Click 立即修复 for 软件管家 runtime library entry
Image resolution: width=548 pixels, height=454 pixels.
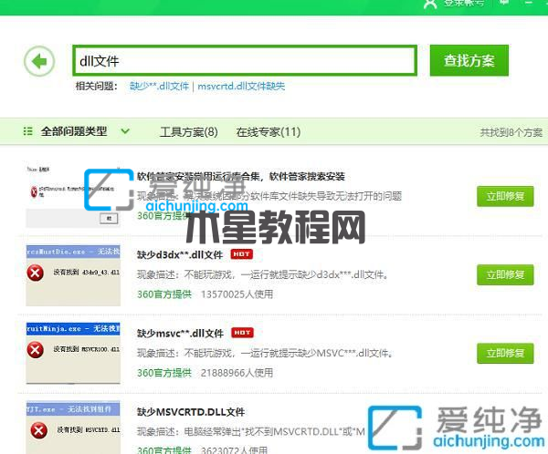pos(505,196)
